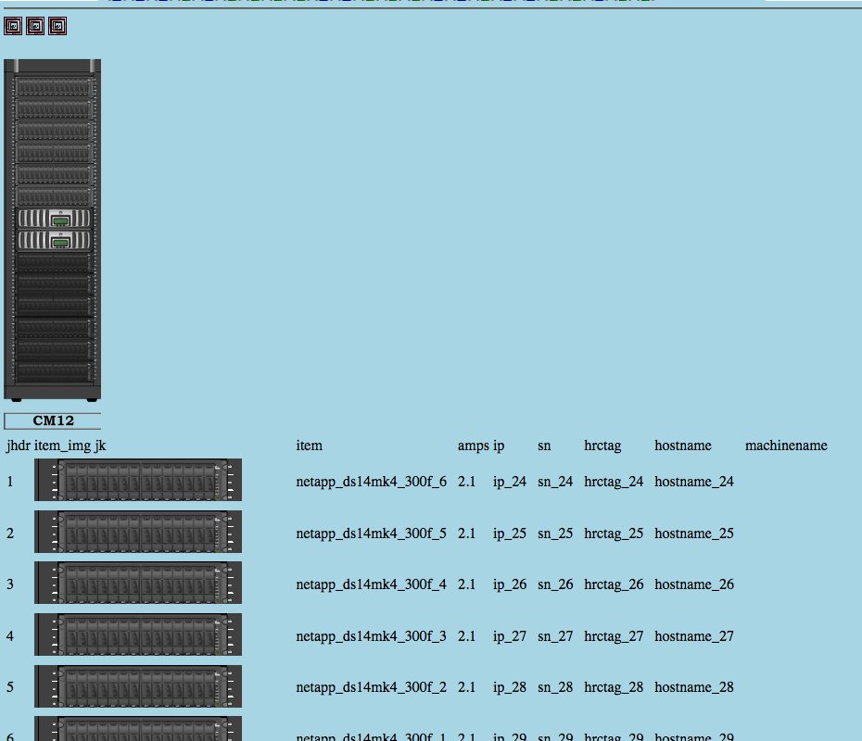This screenshot has width=862, height=741.
Task: Click the ip_25 cell
Action: click(510, 534)
